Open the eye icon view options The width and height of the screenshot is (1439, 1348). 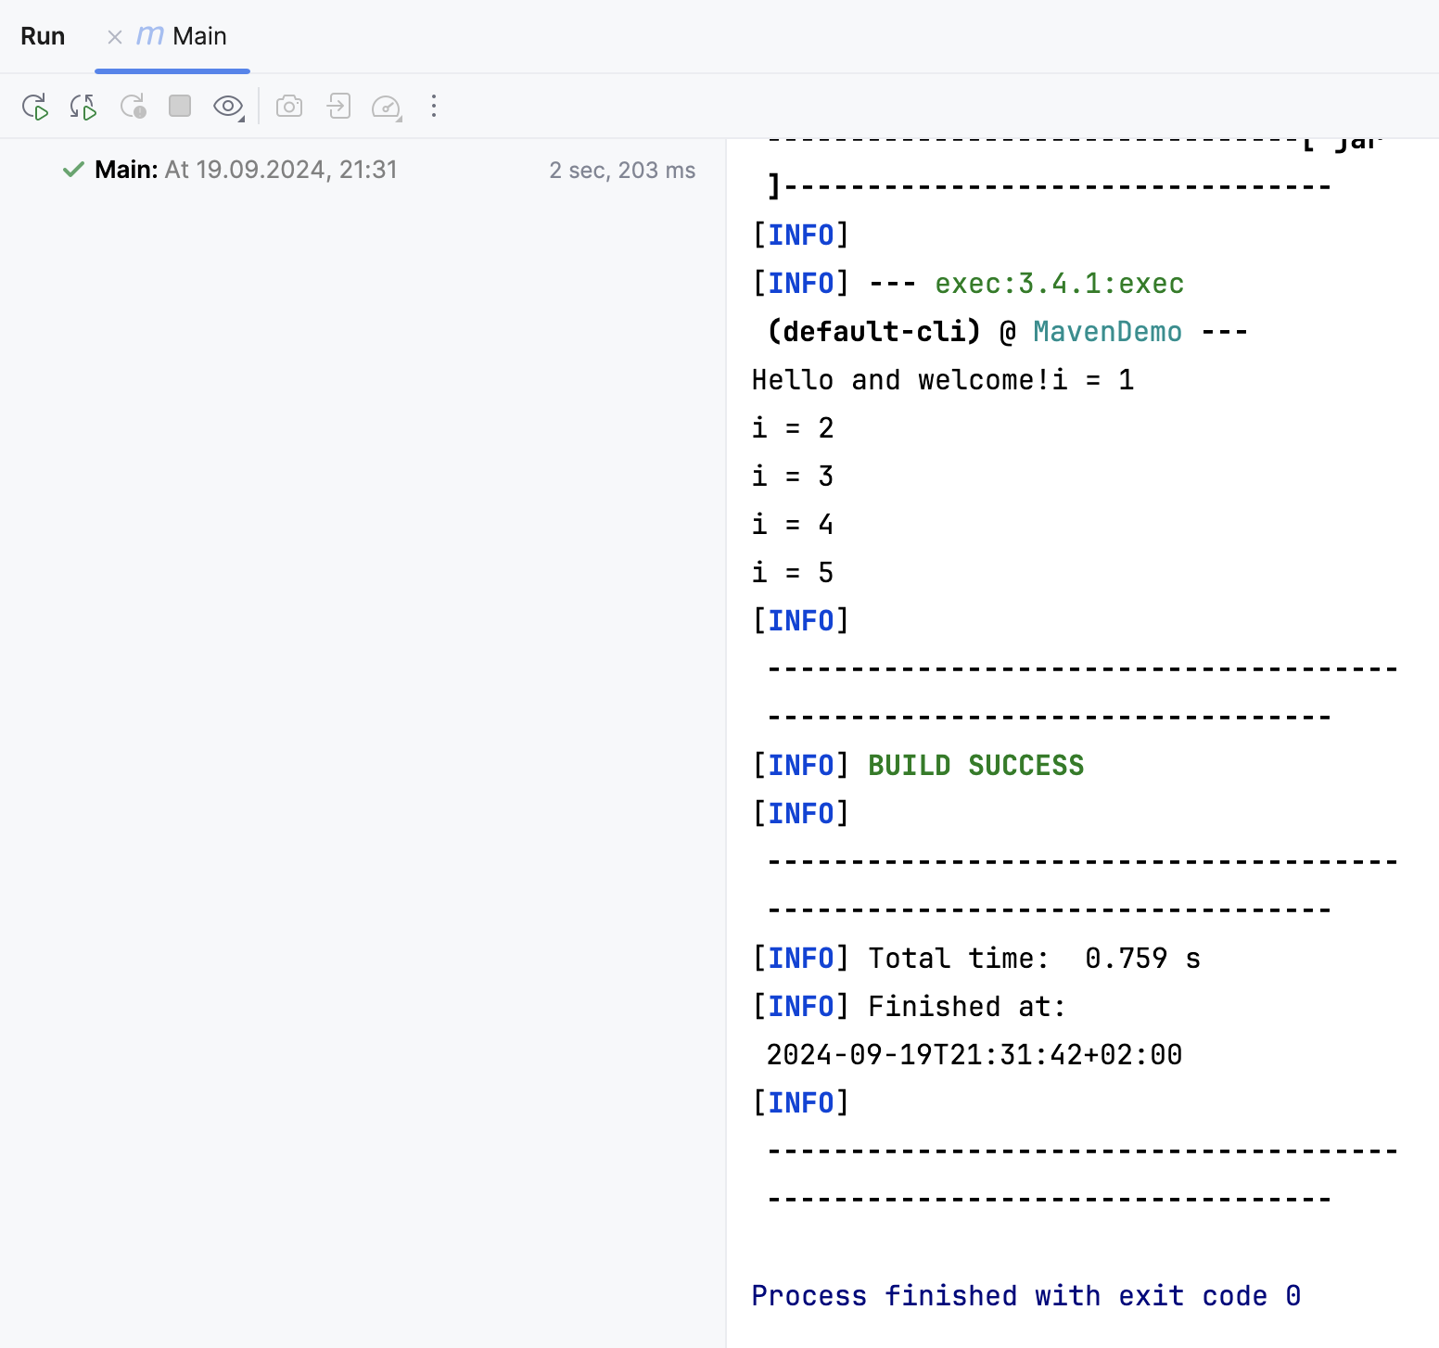click(x=228, y=107)
